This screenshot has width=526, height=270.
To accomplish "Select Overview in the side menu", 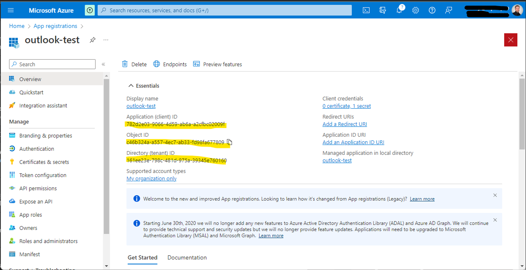I will tap(52, 79).
